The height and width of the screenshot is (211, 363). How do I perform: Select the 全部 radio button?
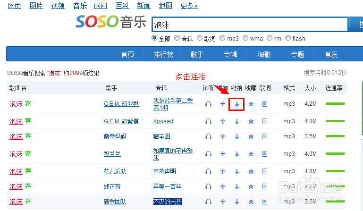[x=154, y=38]
